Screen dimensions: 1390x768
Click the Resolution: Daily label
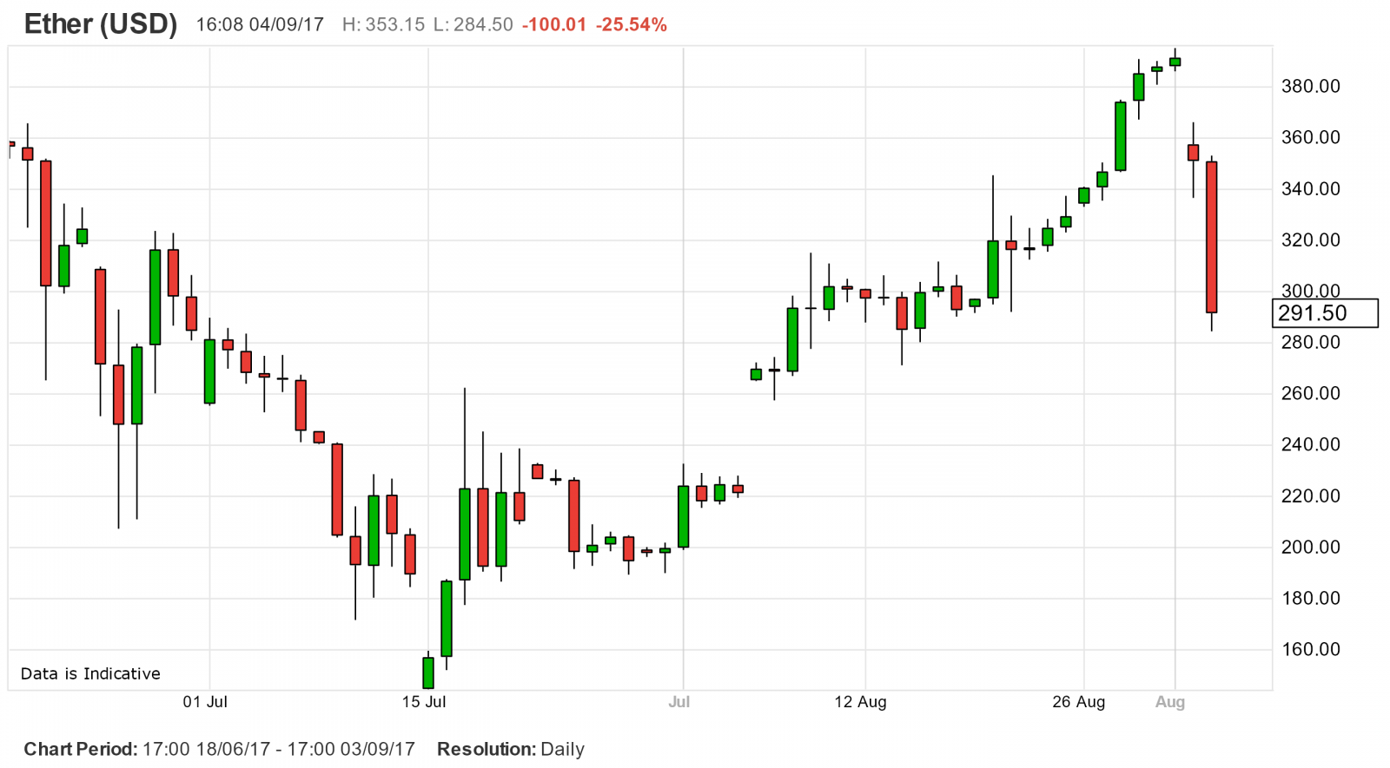[x=511, y=749]
